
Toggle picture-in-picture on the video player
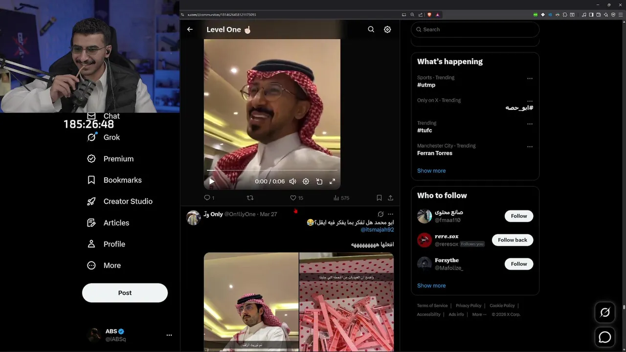coord(319,181)
